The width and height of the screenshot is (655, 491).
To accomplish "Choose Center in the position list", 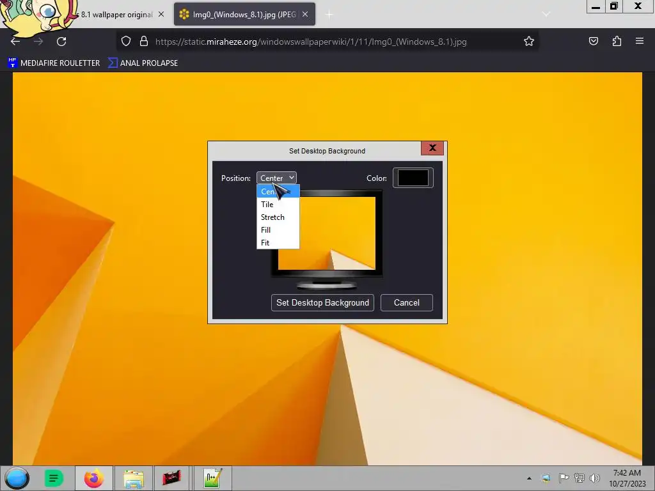I will [x=278, y=192].
